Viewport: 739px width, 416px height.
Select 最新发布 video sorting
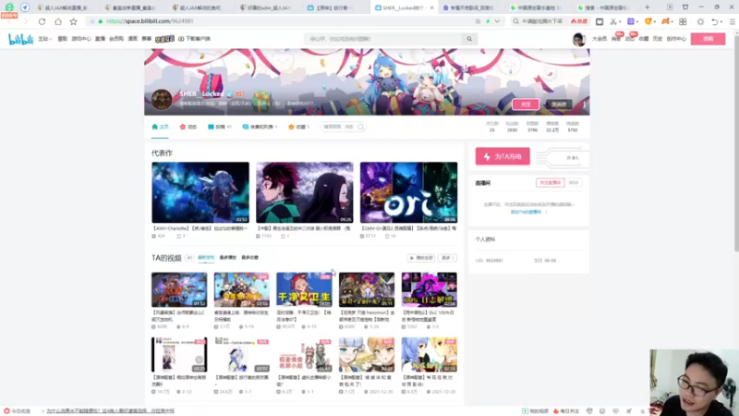click(206, 258)
